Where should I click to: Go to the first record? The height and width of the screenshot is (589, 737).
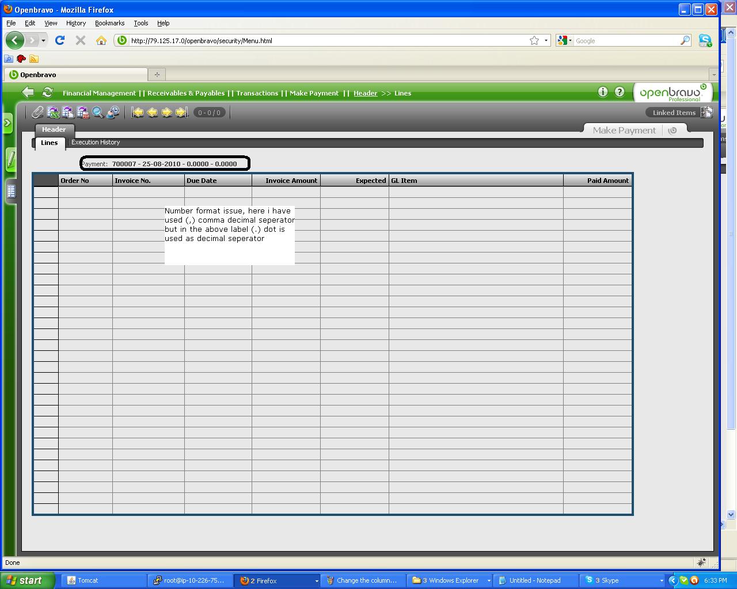pos(138,112)
